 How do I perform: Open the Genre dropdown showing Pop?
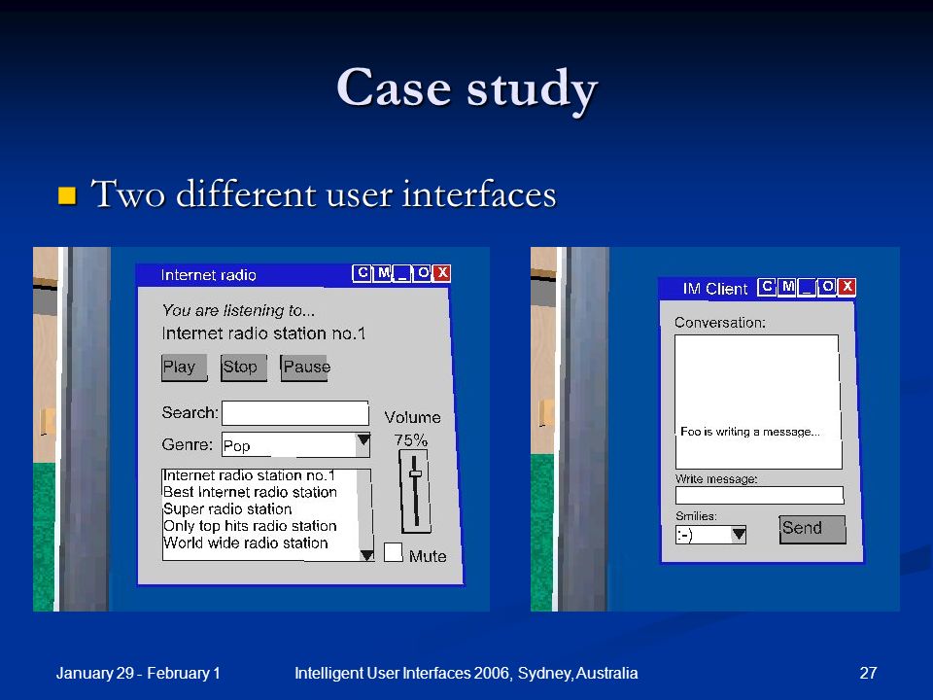pos(295,444)
